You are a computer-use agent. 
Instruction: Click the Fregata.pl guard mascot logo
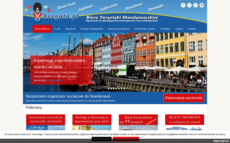[x=51, y=12]
